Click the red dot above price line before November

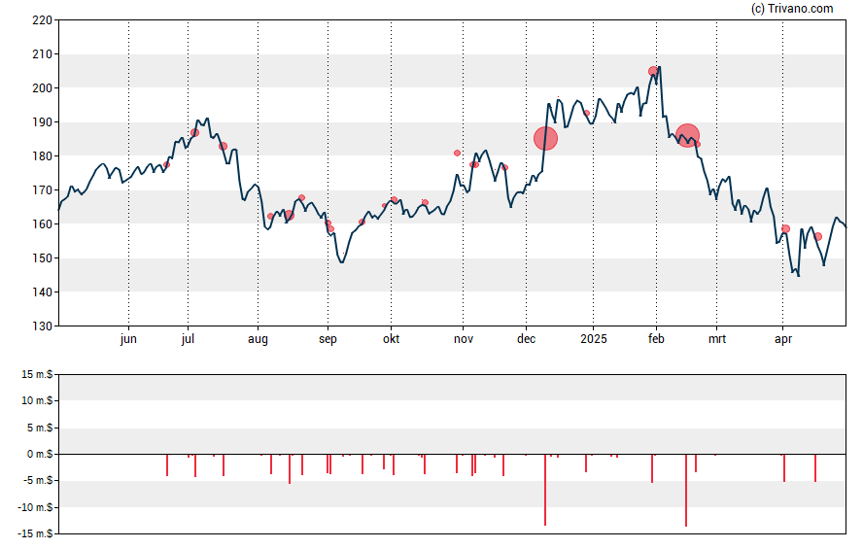click(x=457, y=153)
